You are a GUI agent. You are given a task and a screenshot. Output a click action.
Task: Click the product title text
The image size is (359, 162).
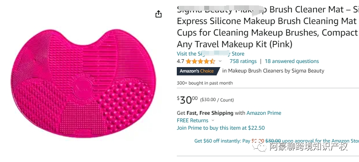click(x=268, y=27)
